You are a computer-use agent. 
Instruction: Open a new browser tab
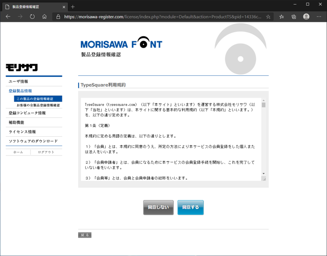pyautogui.click(x=73, y=7)
